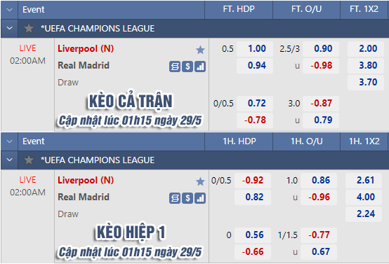This screenshot has height=264, width=389.
Task: Favorite the full-time Liverpool match with blue star
Action: tap(200, 50)
